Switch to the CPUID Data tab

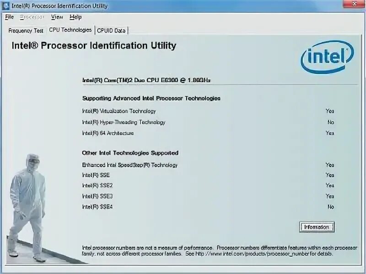click(x=111, y=31)
